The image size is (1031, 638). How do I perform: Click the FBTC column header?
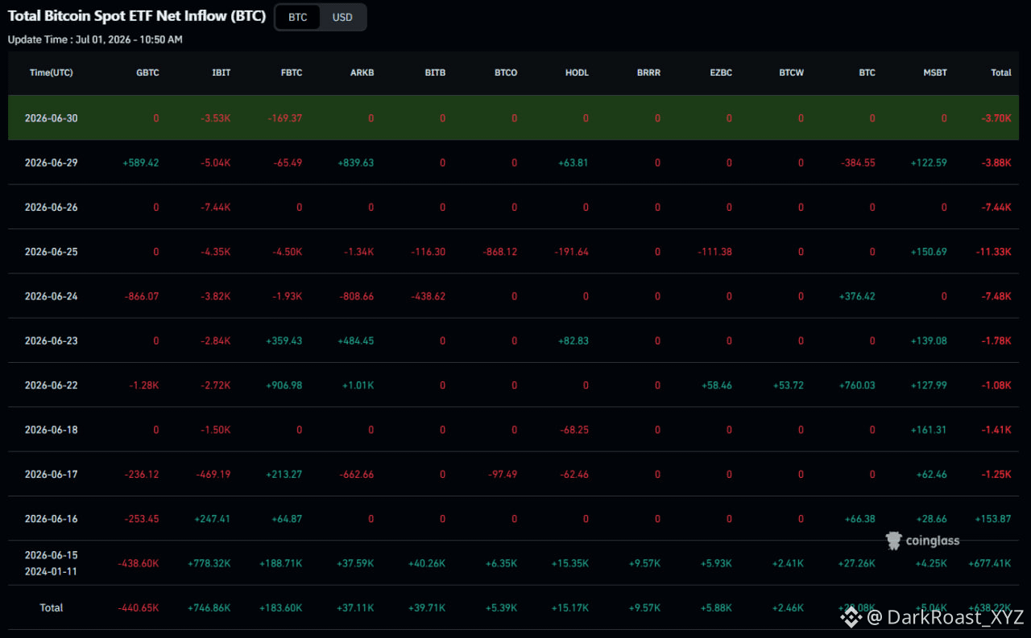pyautogui.click(x=292, y=72)
